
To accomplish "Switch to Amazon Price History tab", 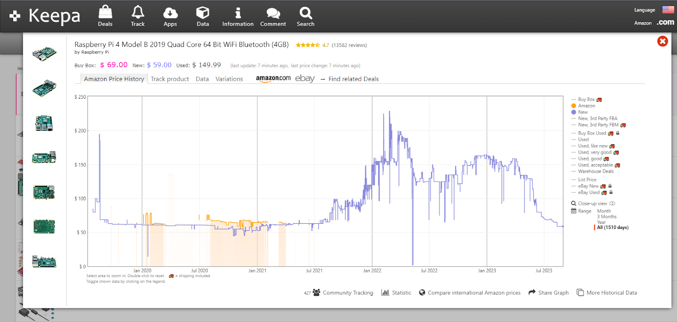I will [114, 79].
